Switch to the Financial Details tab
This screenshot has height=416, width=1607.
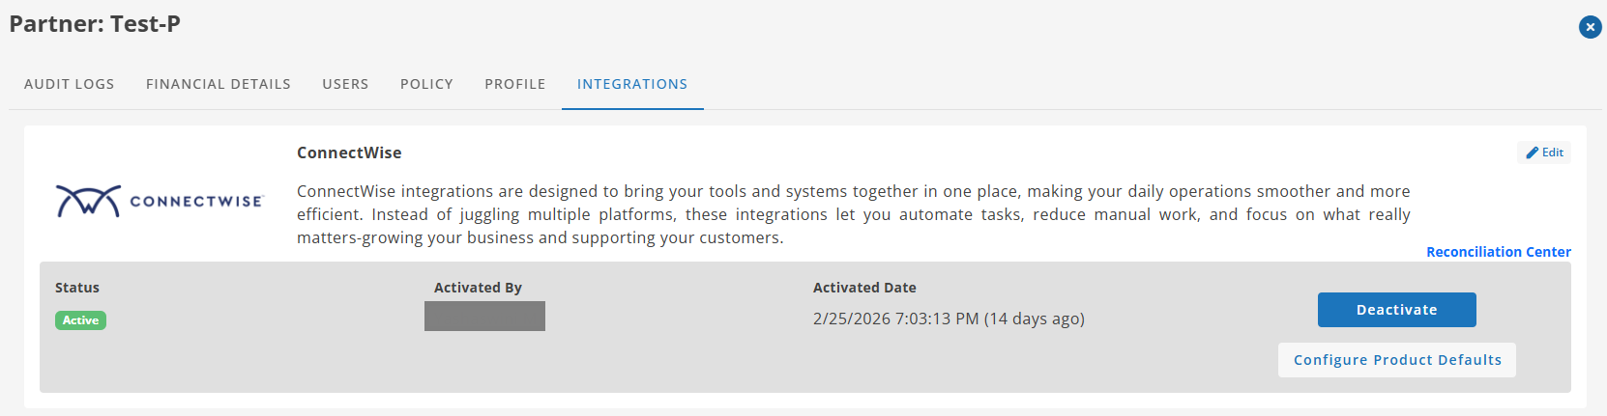[219, 84]
